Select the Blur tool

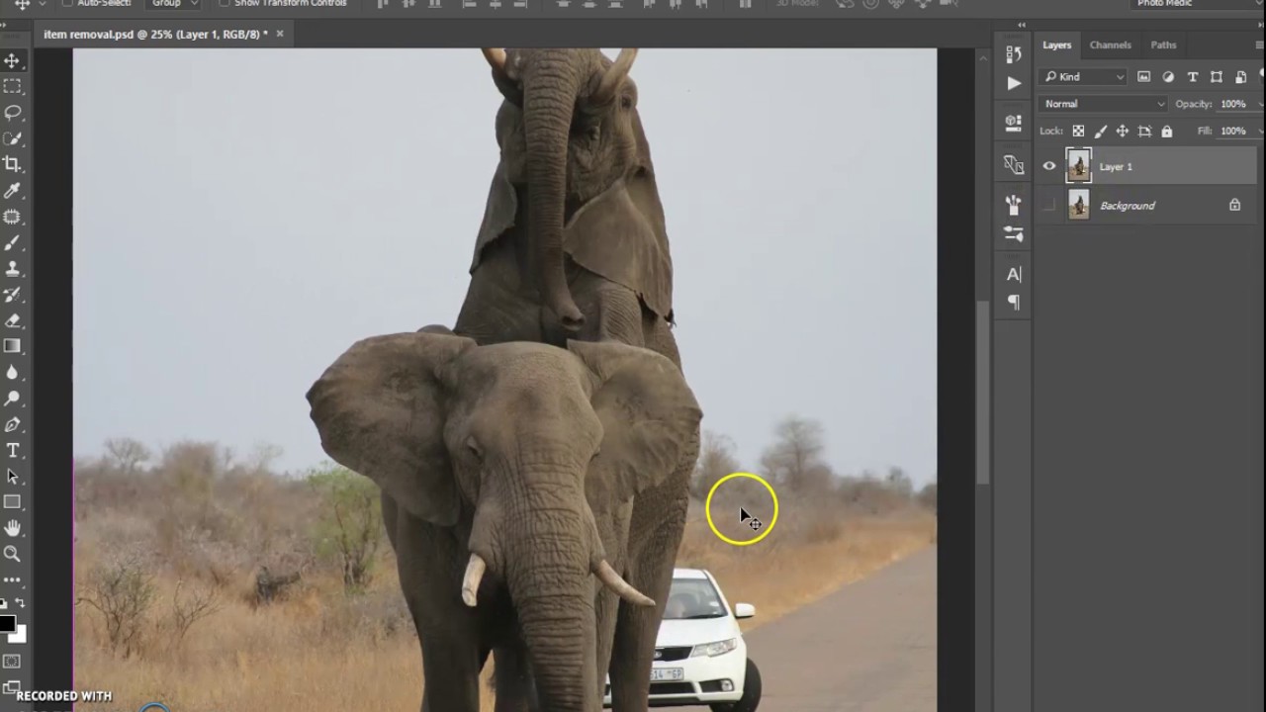[13, 372]
